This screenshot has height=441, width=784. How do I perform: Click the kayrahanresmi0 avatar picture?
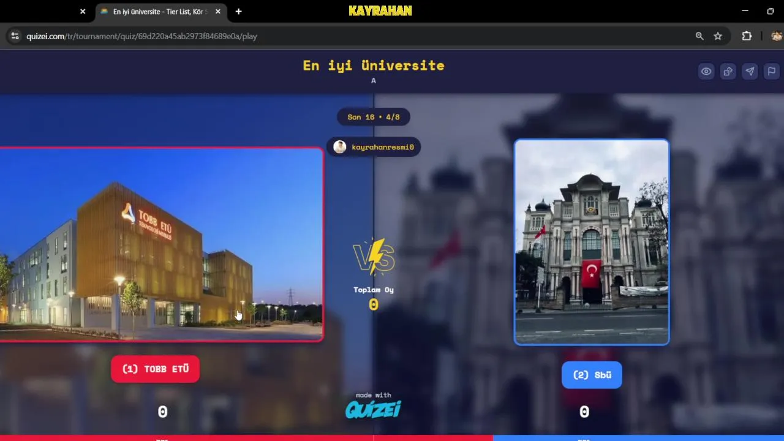click(340, 147)
